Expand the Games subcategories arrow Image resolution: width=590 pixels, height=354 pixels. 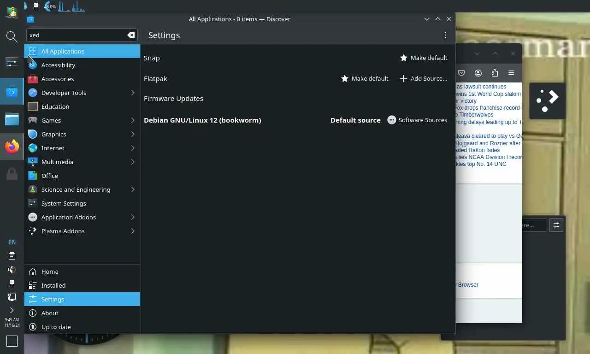click(x=133, y=120)
